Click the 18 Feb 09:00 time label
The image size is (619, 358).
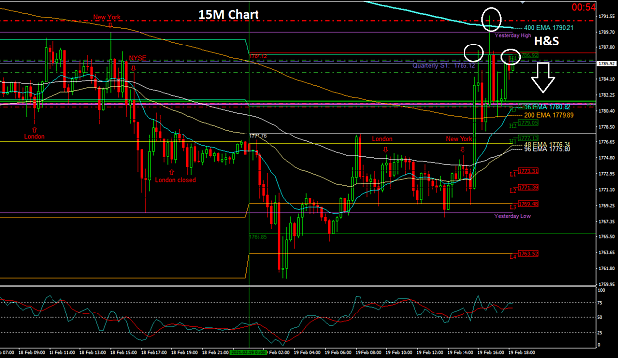point(31,352)
